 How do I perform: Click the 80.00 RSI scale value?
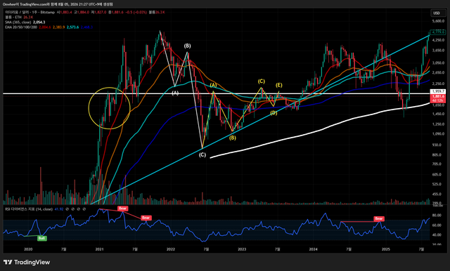coord(437,215)
